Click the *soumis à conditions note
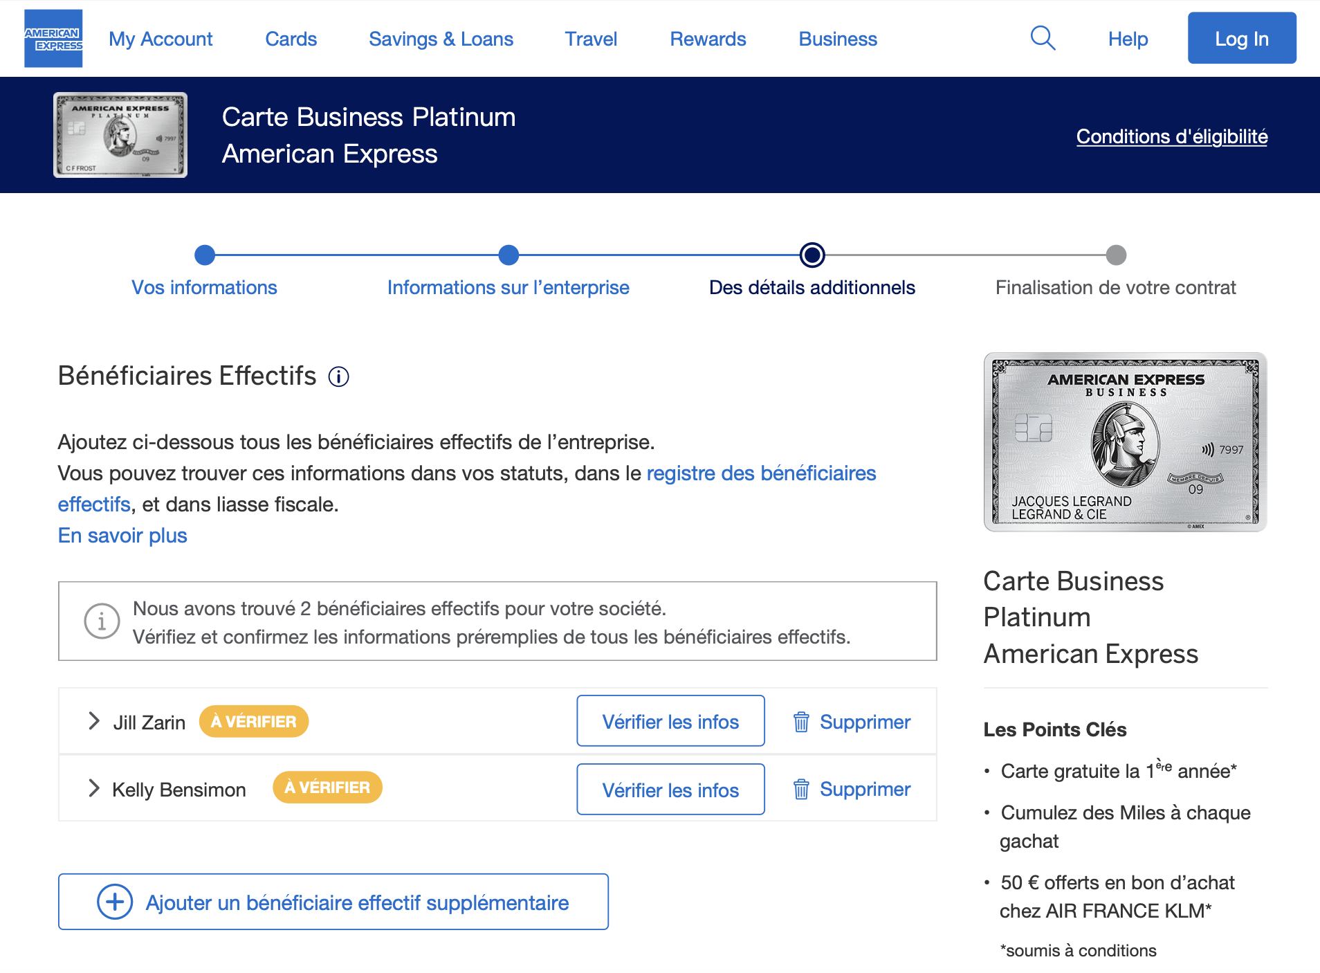The width and height of the screenshot is (1320, 973). click(1078, 950)
